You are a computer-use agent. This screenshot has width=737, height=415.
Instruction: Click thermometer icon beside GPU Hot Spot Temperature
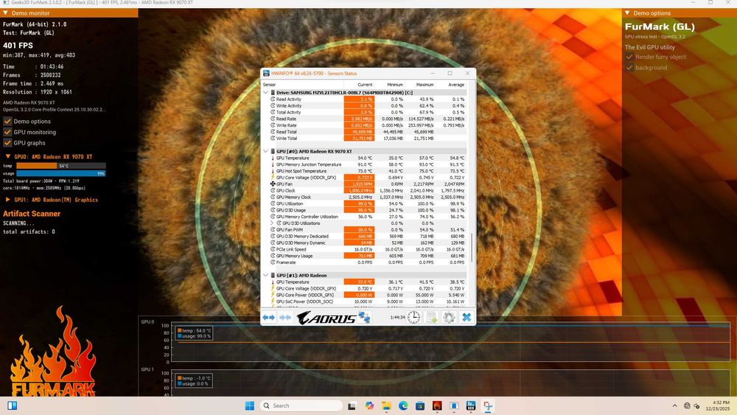click(273, 170)
